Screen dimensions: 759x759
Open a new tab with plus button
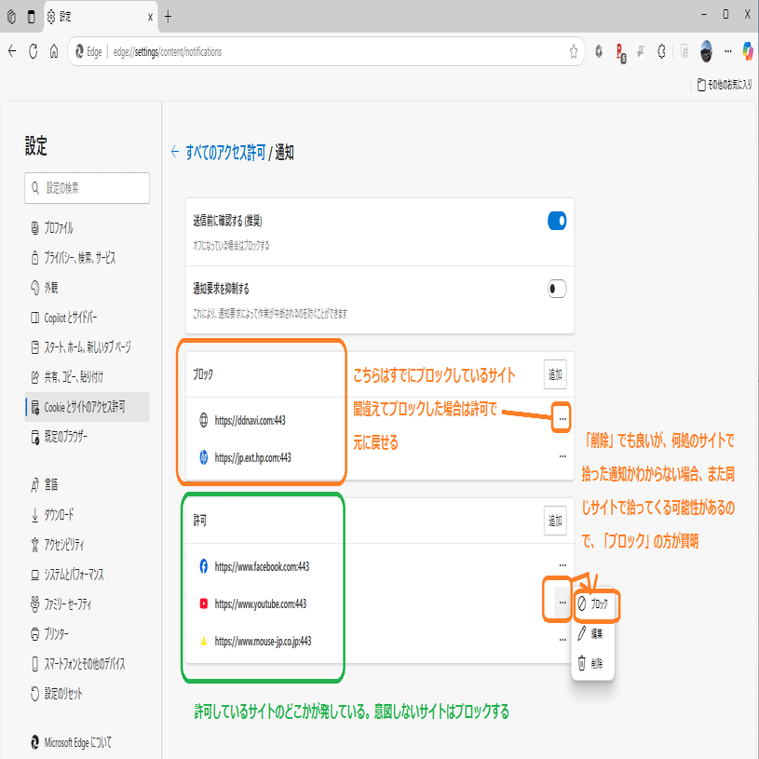(168, 17)
